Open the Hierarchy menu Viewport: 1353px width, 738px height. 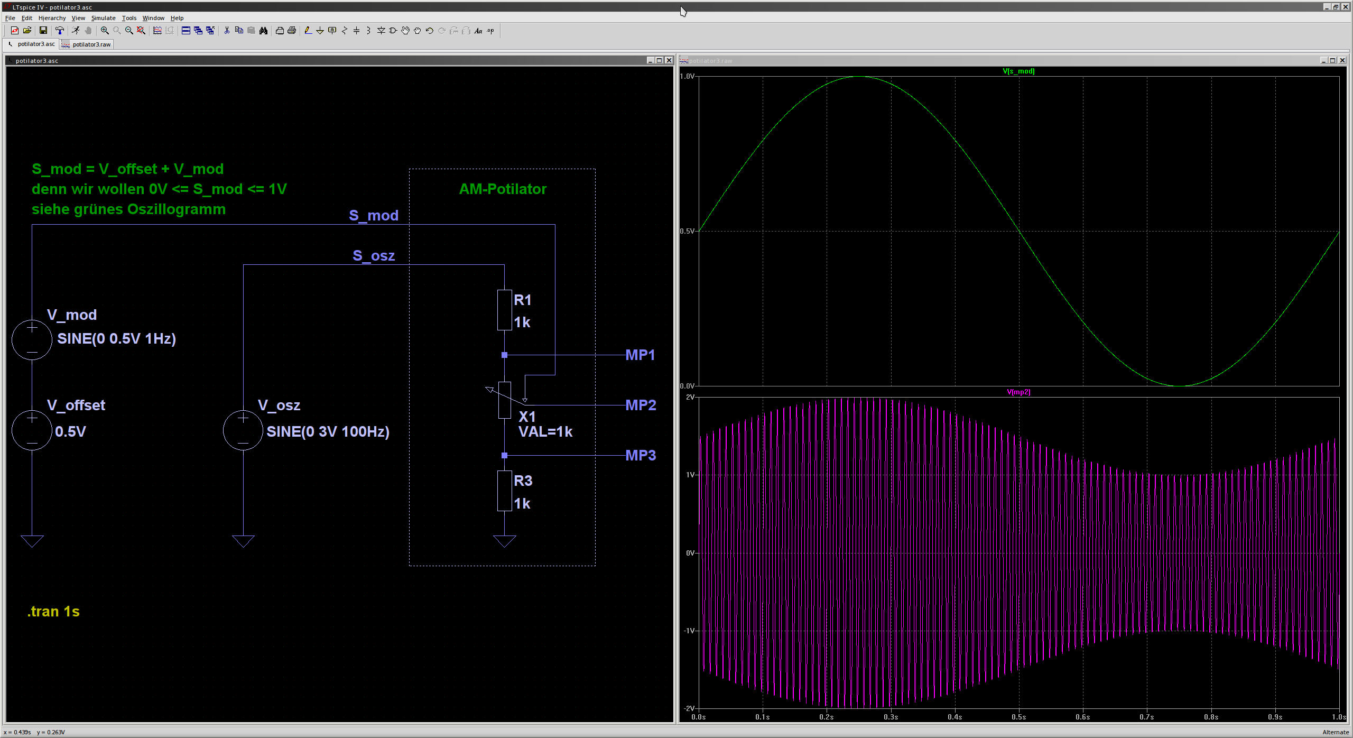pos(52,18)
